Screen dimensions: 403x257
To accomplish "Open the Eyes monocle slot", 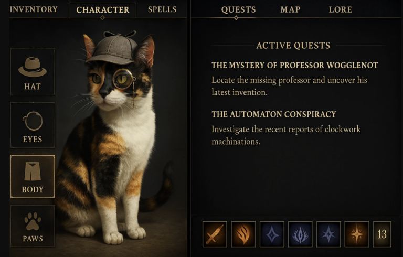I will (33, 125).
